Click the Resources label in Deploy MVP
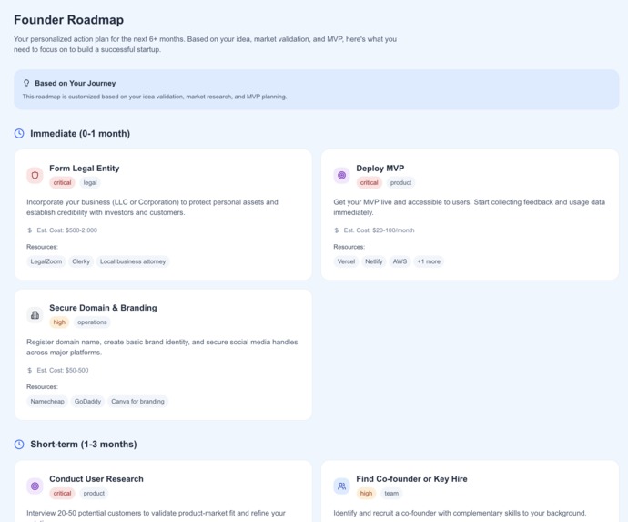This screenshot has width=628, height=522. coord(349,247)
